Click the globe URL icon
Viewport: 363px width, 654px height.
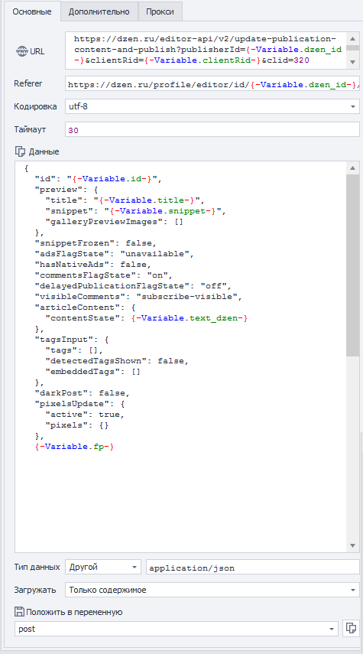21,52
